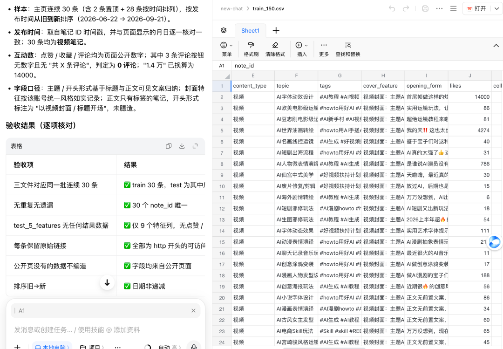Add attachment with plus icon in chat
This screenshot has width=503, height=349.
(18, 347)
